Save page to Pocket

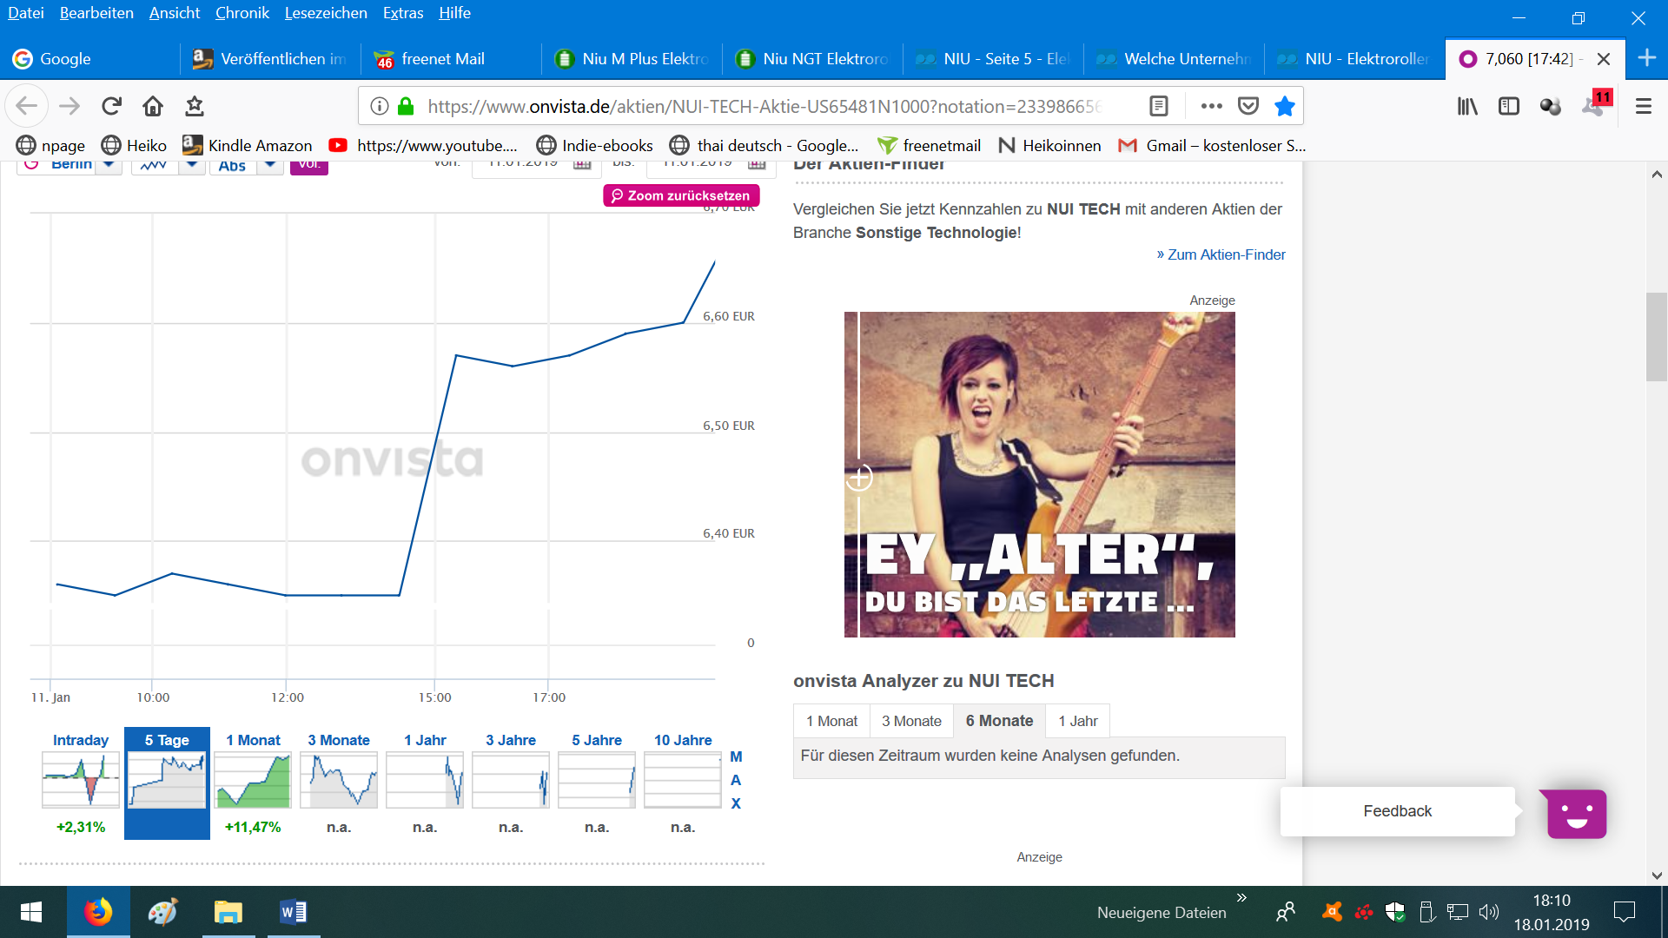pyautogui.click(x=1248, y=106)
